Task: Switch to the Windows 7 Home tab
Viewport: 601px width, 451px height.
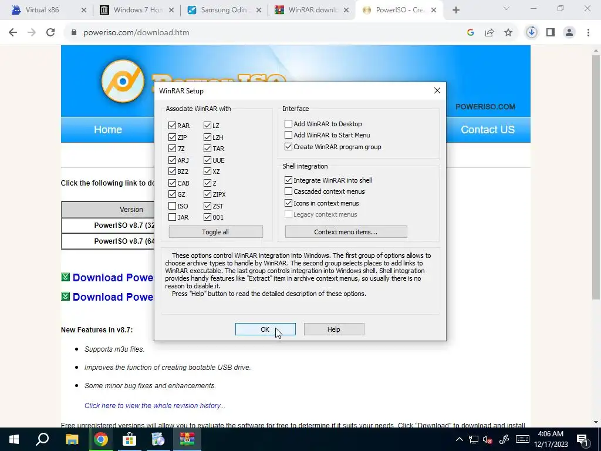Action: pyautogui.click(x=137, y=10)
